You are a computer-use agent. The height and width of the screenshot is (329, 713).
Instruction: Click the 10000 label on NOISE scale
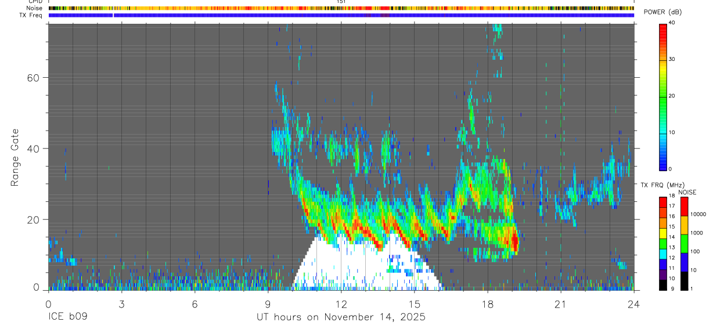click(x=697, y=214)
